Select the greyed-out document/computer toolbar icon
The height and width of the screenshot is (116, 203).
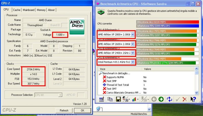144,99
